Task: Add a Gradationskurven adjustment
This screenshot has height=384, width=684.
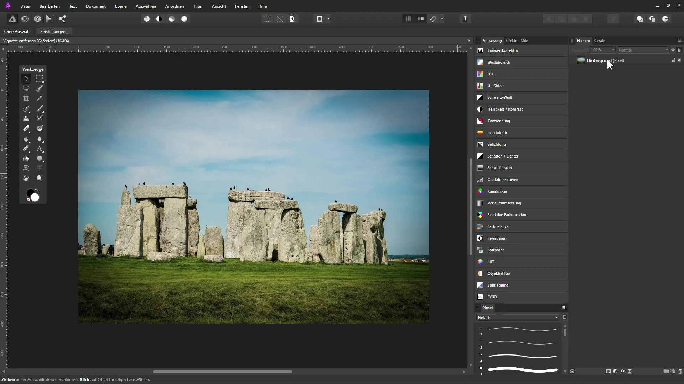Action: pos(522,180)
